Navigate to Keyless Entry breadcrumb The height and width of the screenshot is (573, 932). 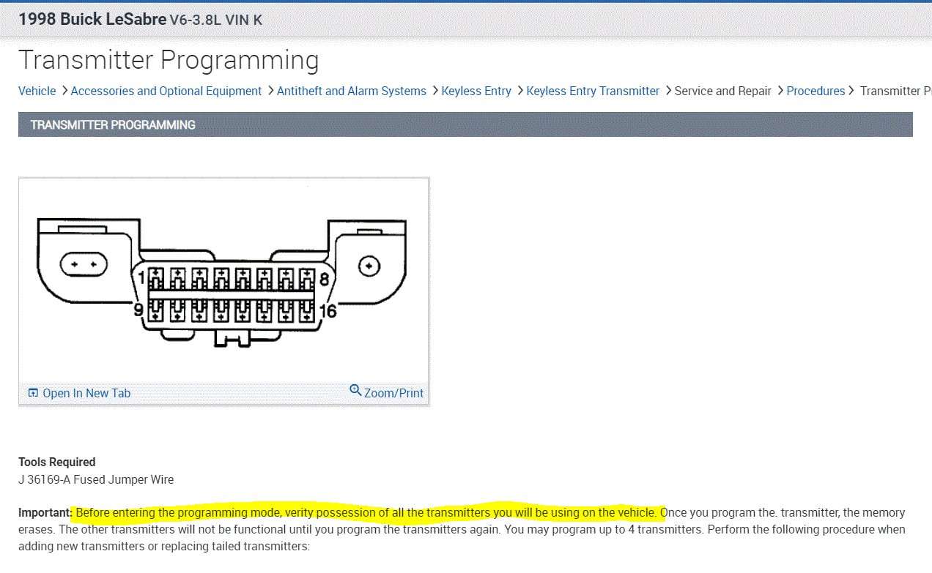(x=476, y=91)
